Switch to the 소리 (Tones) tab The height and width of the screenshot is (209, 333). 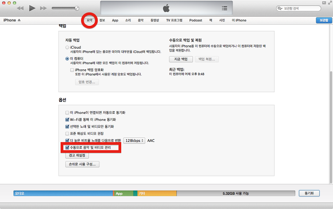pyautogui.click(x=128, y=21)
